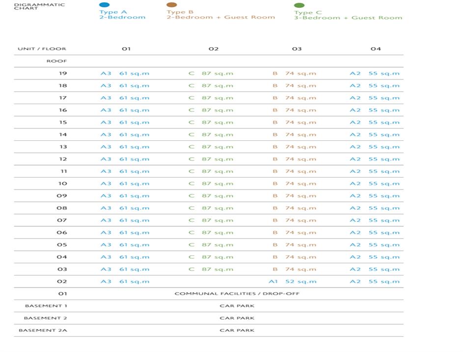Click the Car Park text in Basement 1 row

click(237, 306)
